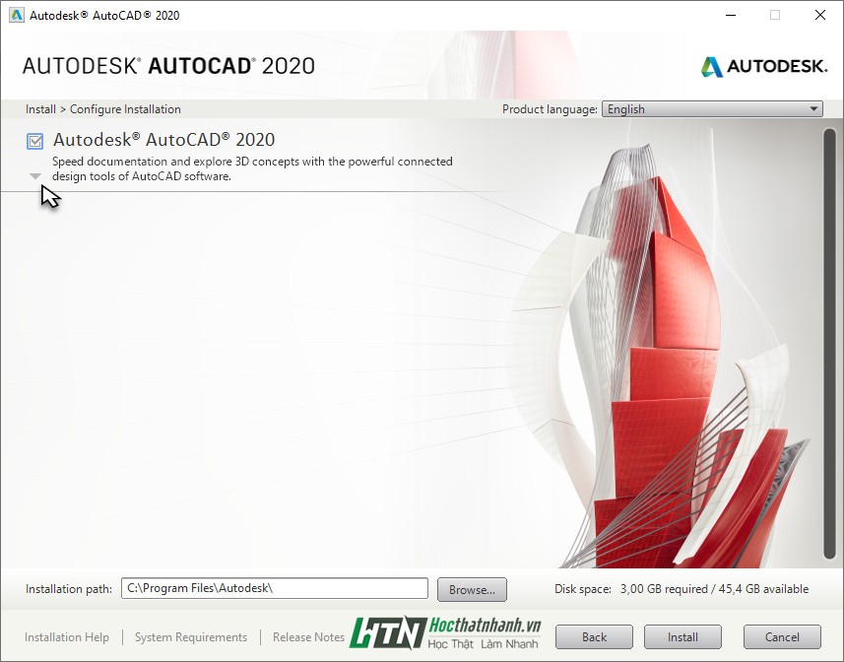844x662 pixels.
Task: Cancel the AutoCAD installation
Action: 782,637
